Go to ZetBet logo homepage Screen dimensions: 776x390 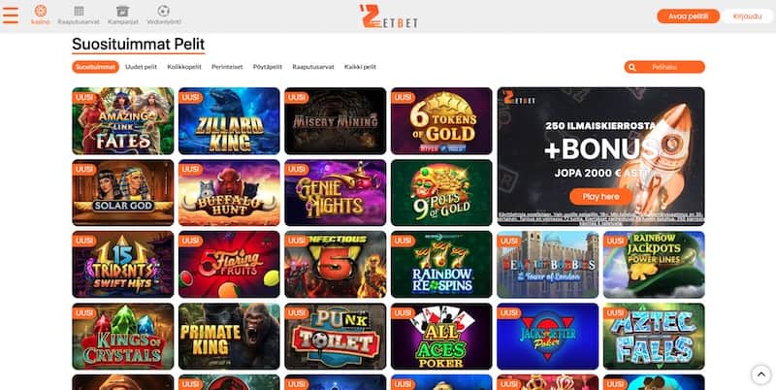[x=389, y=16]
